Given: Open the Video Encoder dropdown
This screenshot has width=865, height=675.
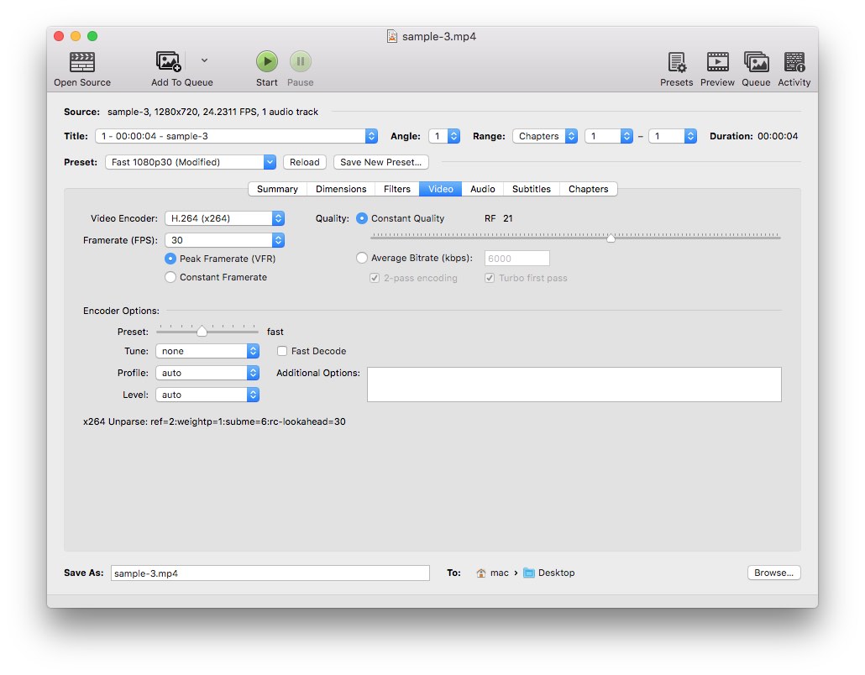Looking at the screenshot, I should [x=224, y=217].
